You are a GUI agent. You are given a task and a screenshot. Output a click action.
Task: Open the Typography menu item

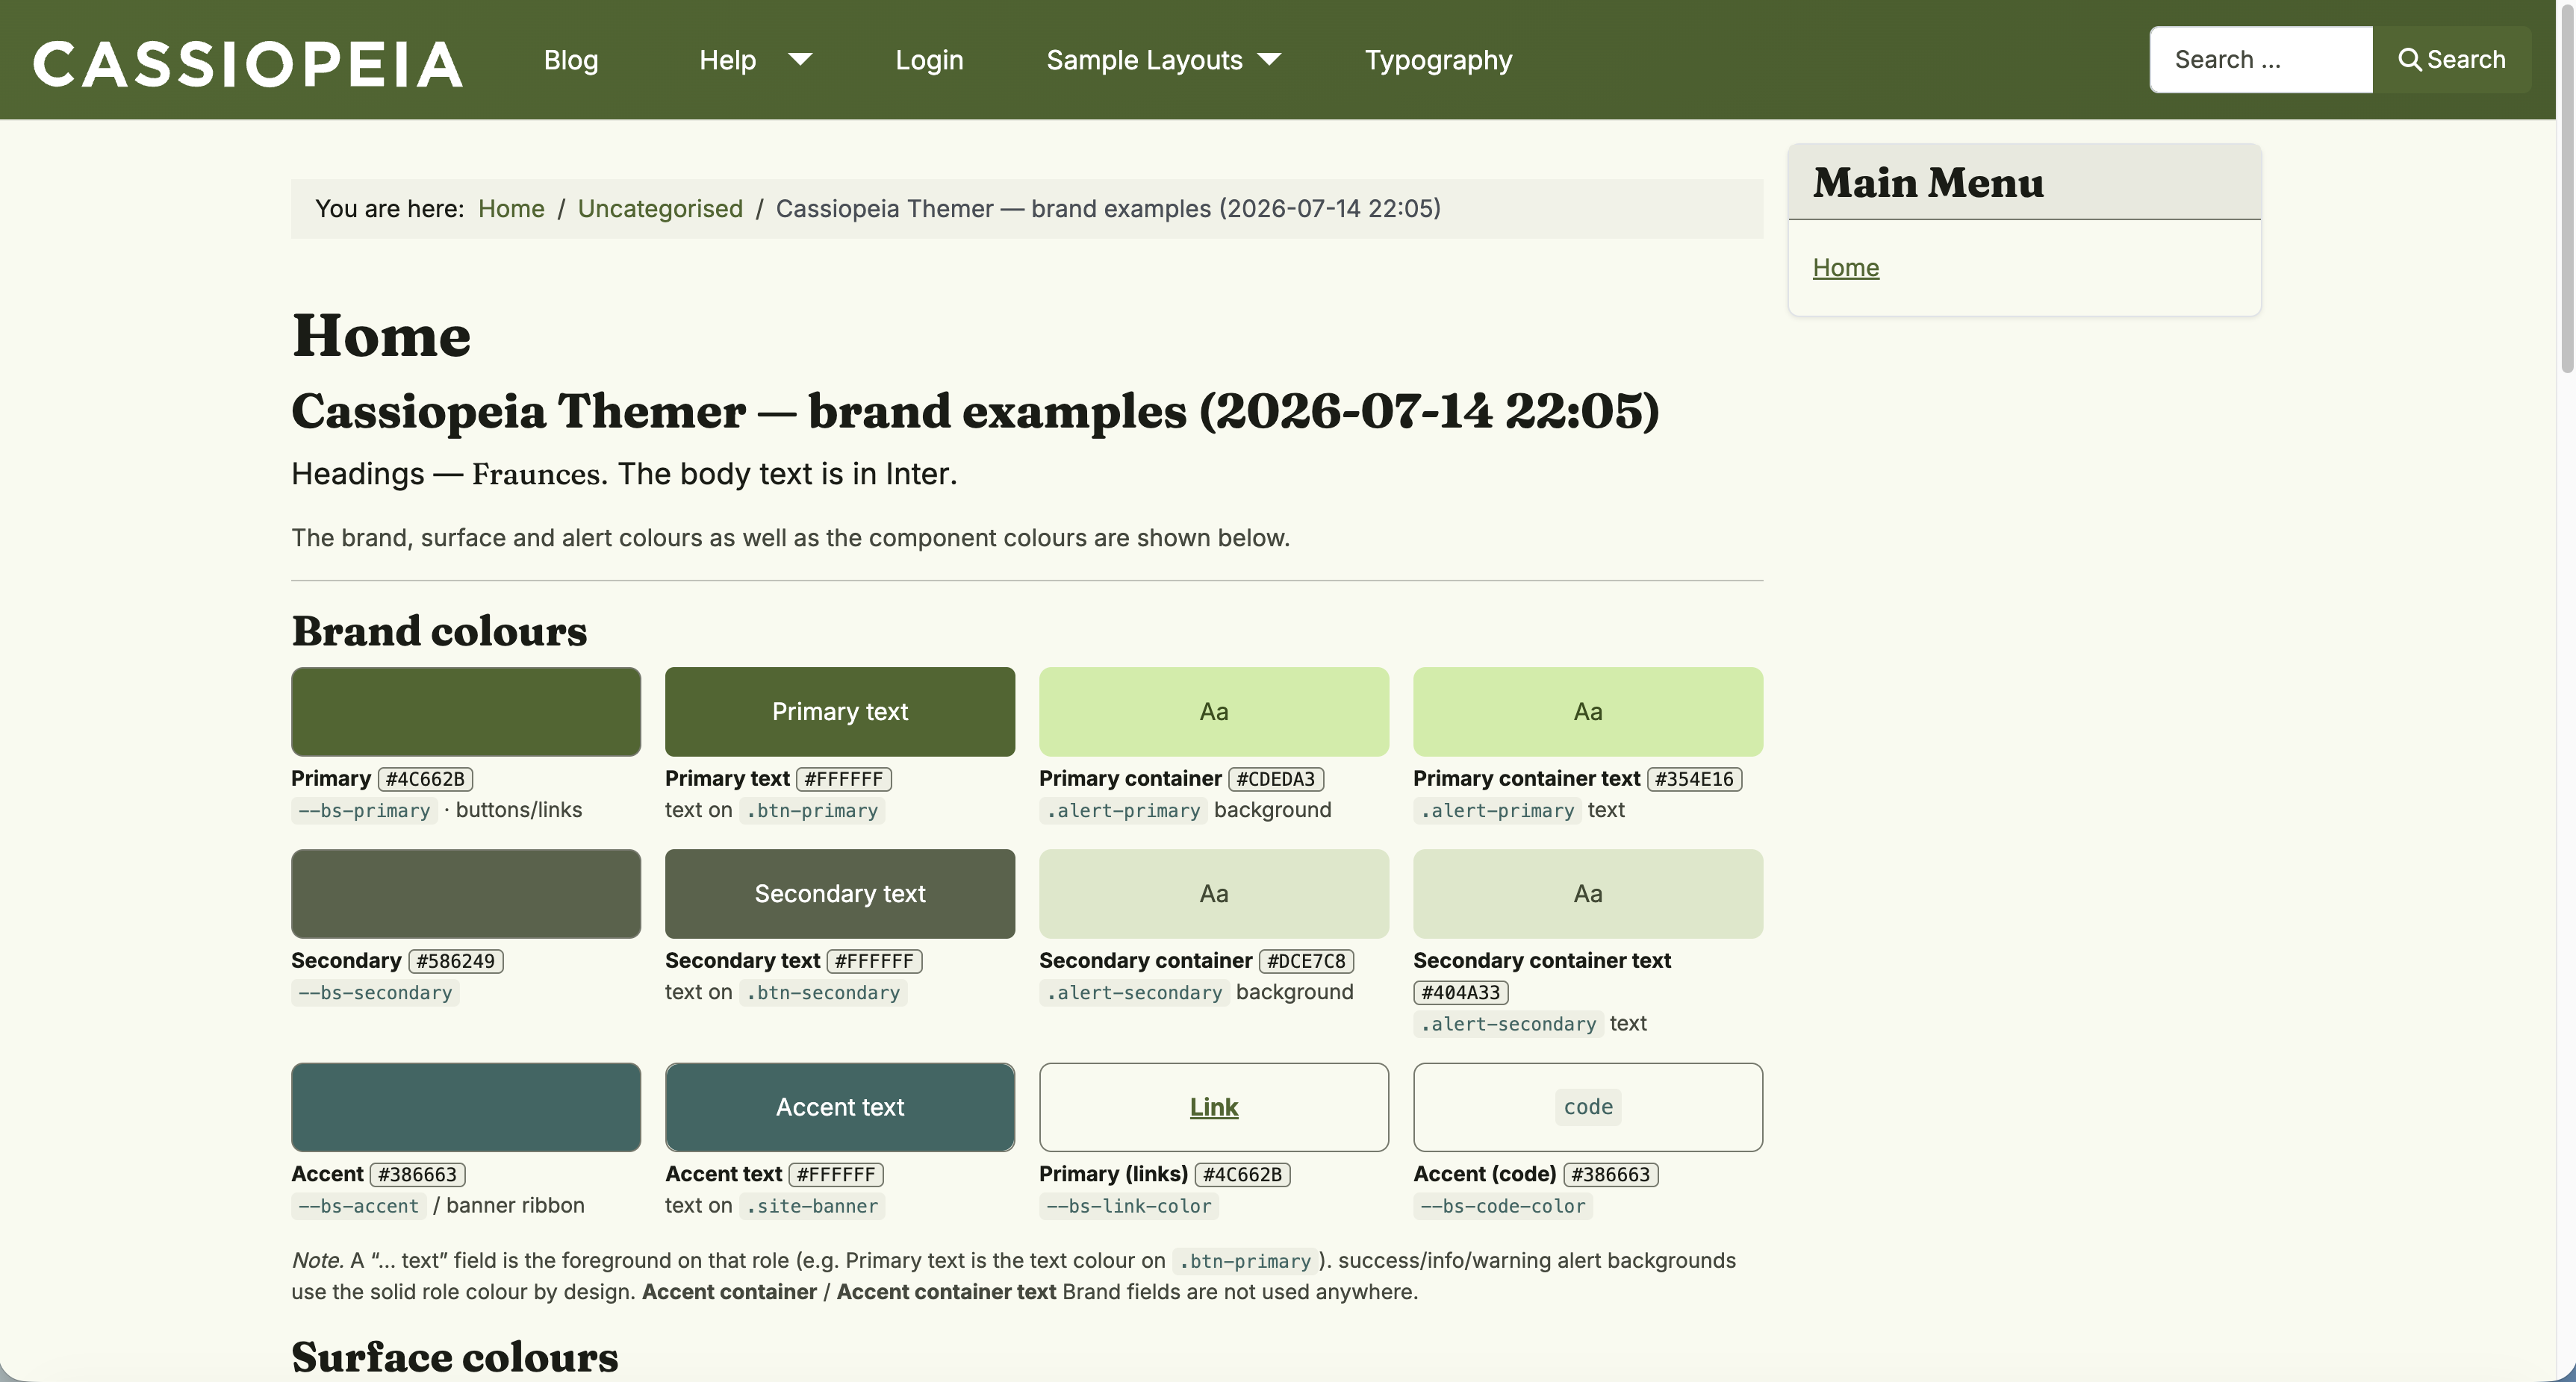point(1438,60)
